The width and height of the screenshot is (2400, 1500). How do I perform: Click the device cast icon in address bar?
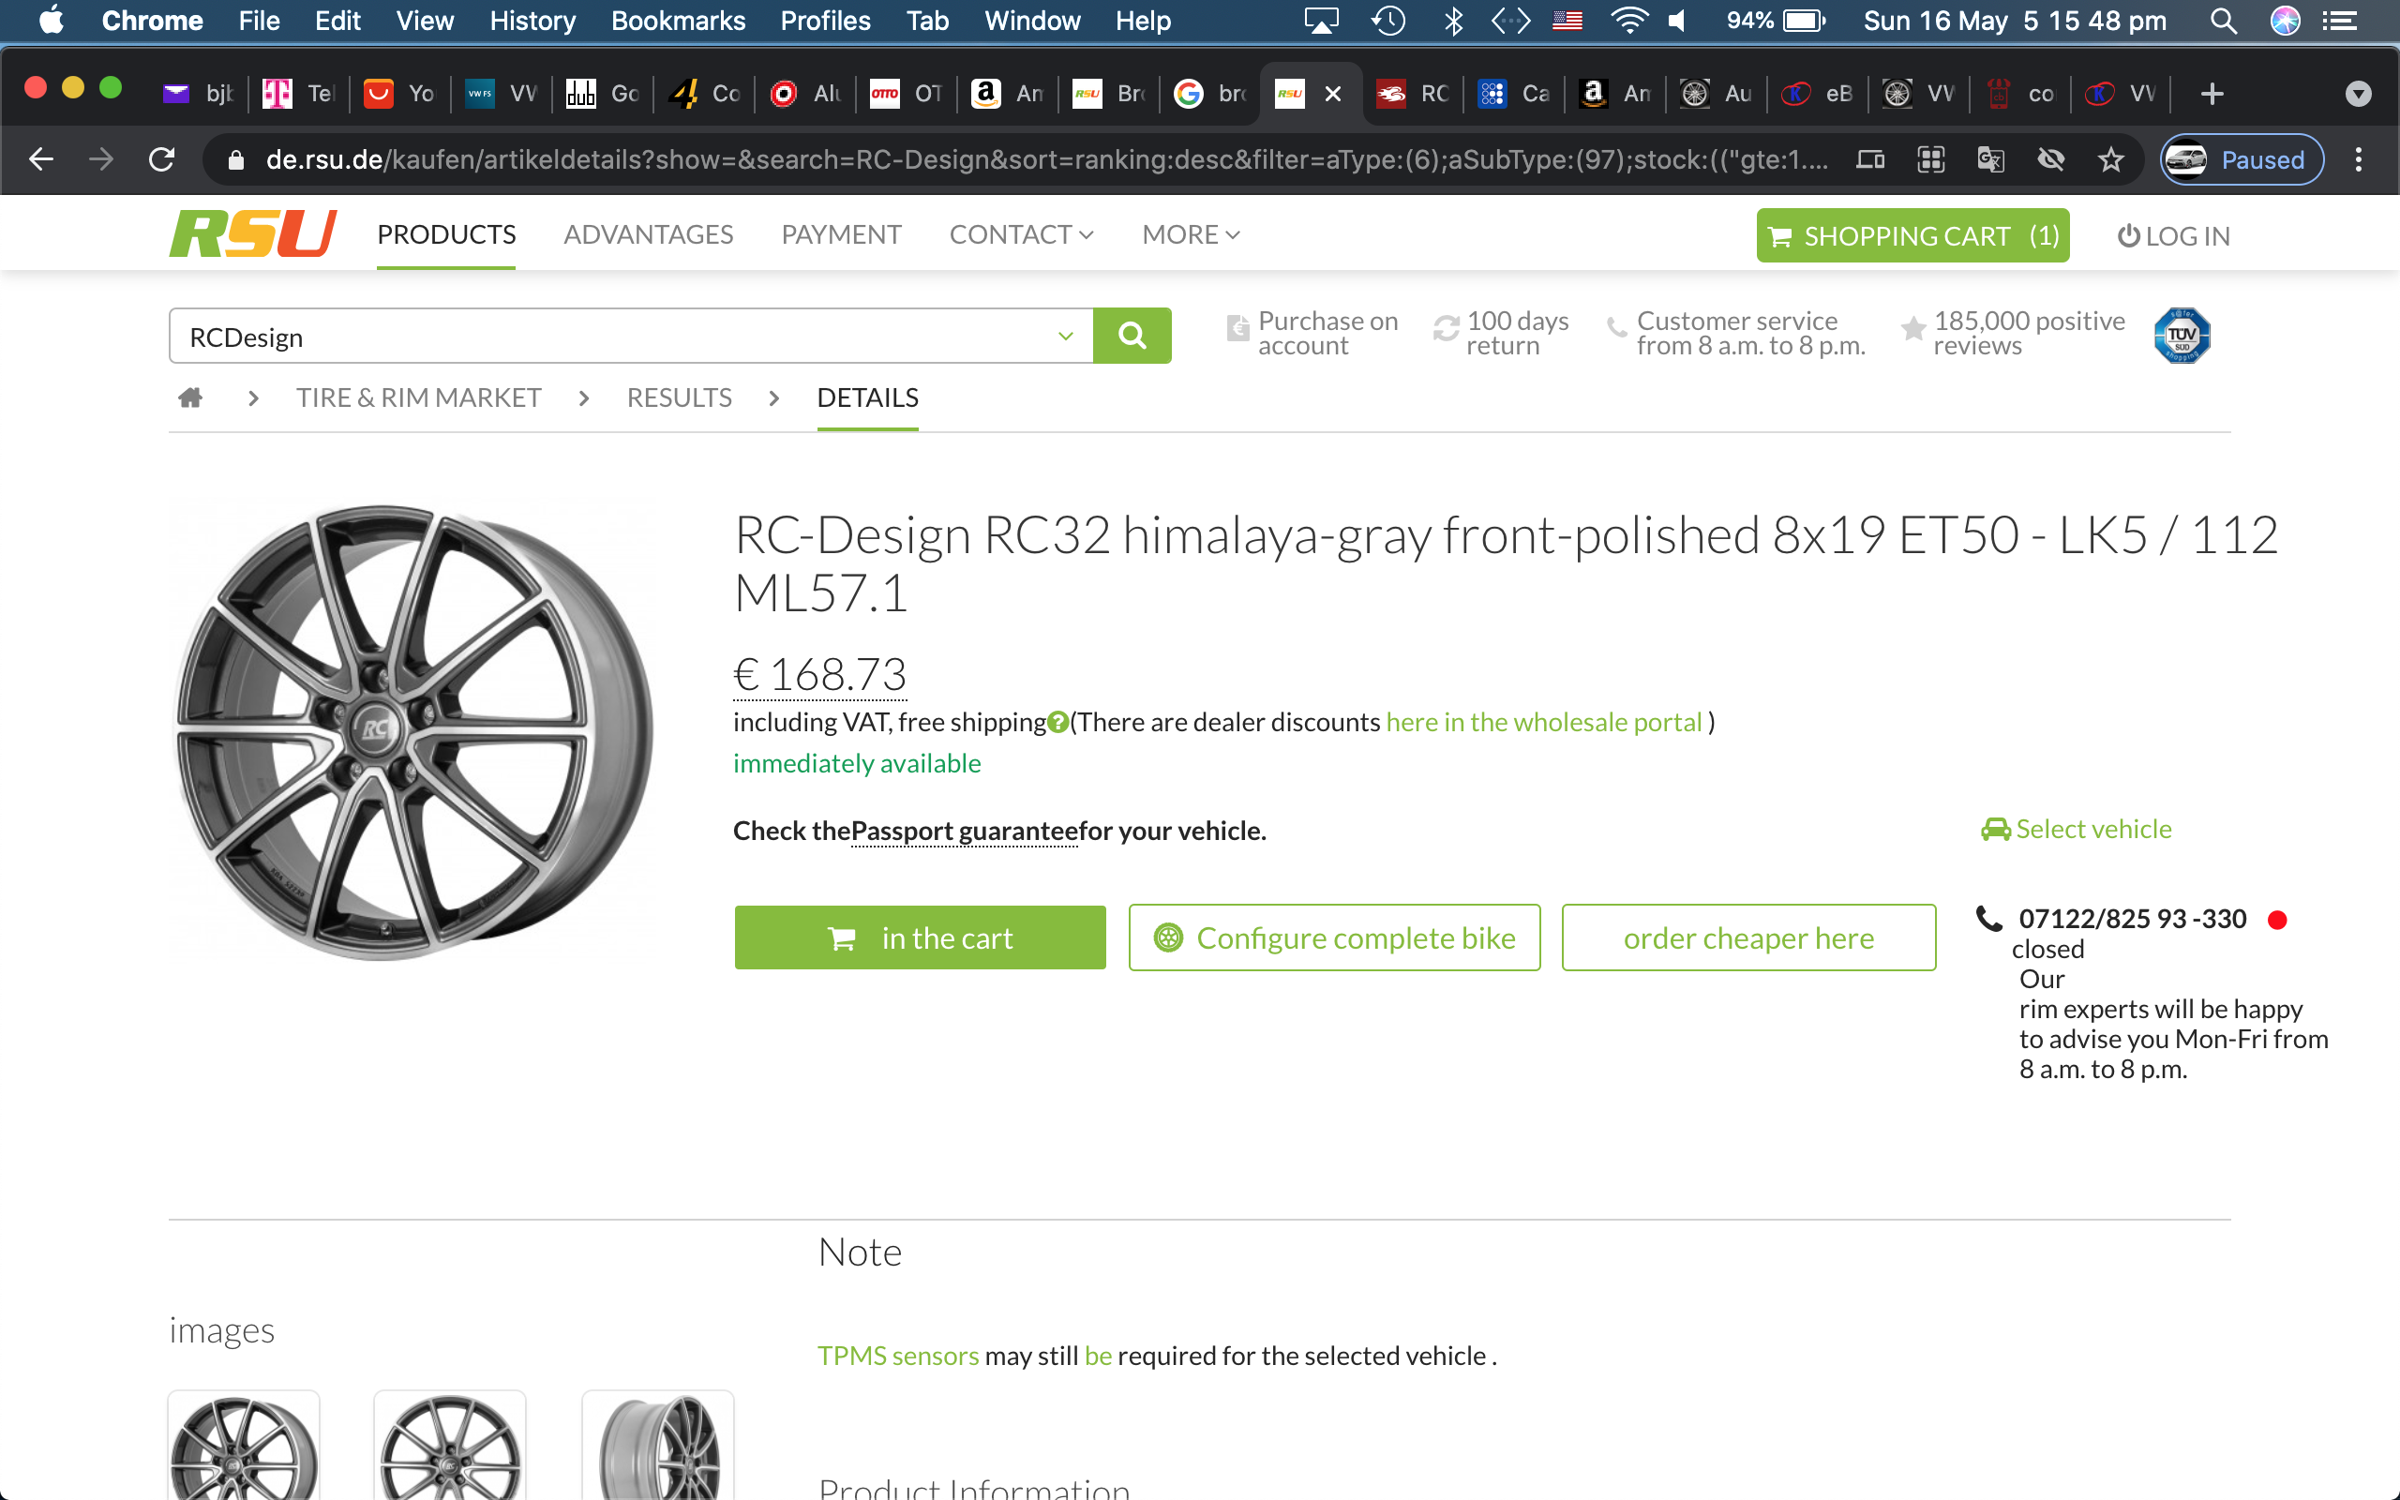(1869, 158)
